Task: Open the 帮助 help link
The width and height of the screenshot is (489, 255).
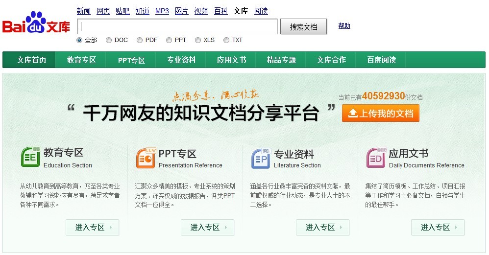Action: pyautogui.click(x=344, y=26)
